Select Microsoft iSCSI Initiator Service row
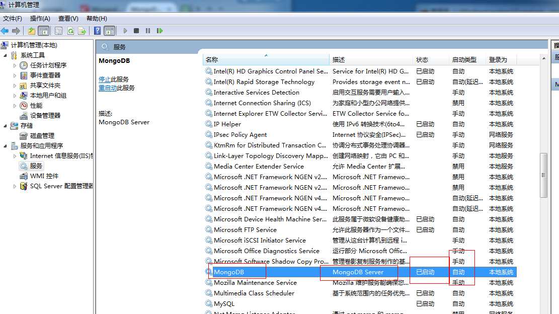This screenshot has height=314, width=559. point(360,240)
